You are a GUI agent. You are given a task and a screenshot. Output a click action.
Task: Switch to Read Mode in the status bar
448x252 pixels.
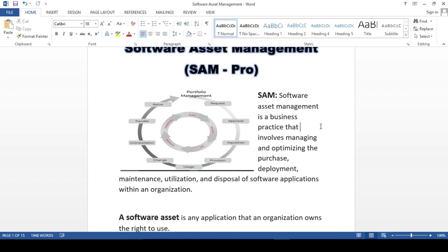[359, 235]
